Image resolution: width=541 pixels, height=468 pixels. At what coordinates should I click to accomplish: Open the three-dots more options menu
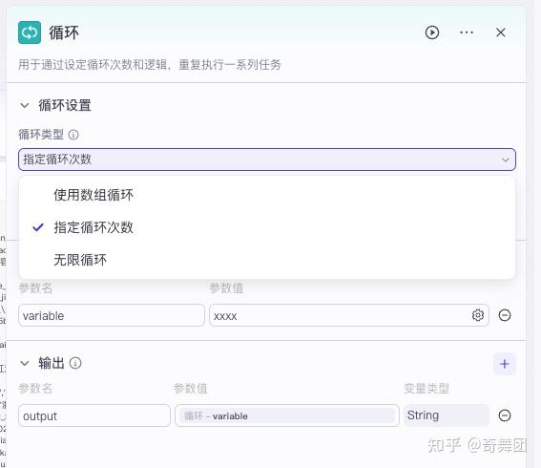pos(467,32)
